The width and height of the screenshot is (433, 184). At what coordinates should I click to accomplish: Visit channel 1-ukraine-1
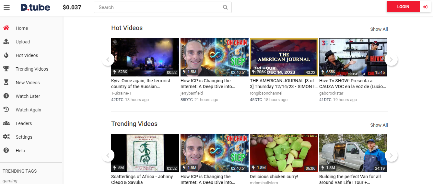coord(121,93)
